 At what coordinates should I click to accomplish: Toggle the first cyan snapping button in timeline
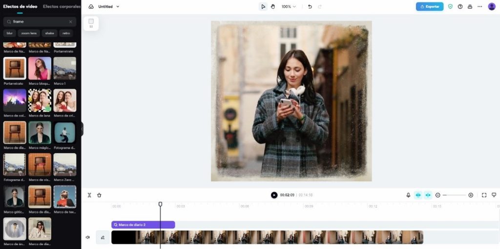[418, 195]
